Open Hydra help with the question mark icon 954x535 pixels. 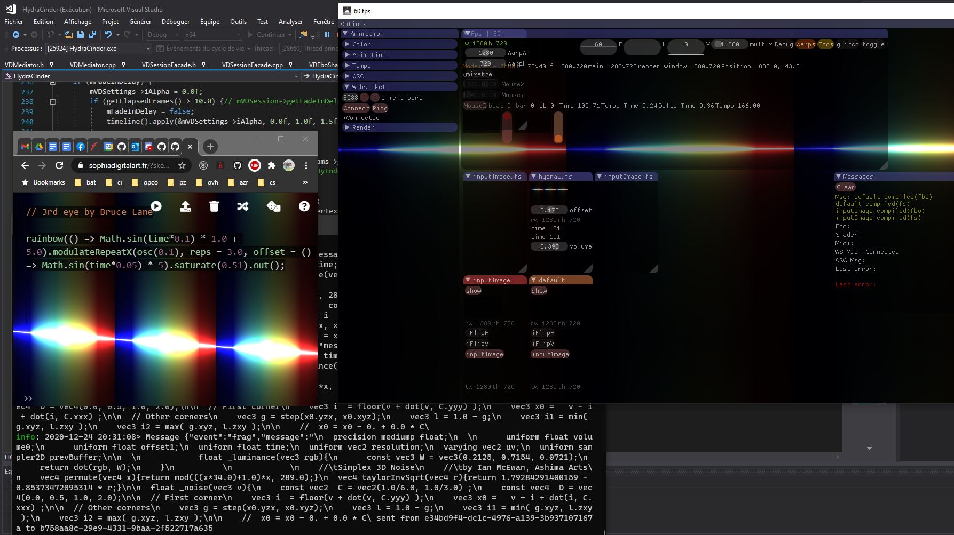coord(304,207)
